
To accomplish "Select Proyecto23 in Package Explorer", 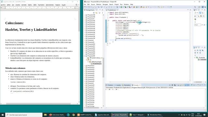I will (x=91, y=70).
